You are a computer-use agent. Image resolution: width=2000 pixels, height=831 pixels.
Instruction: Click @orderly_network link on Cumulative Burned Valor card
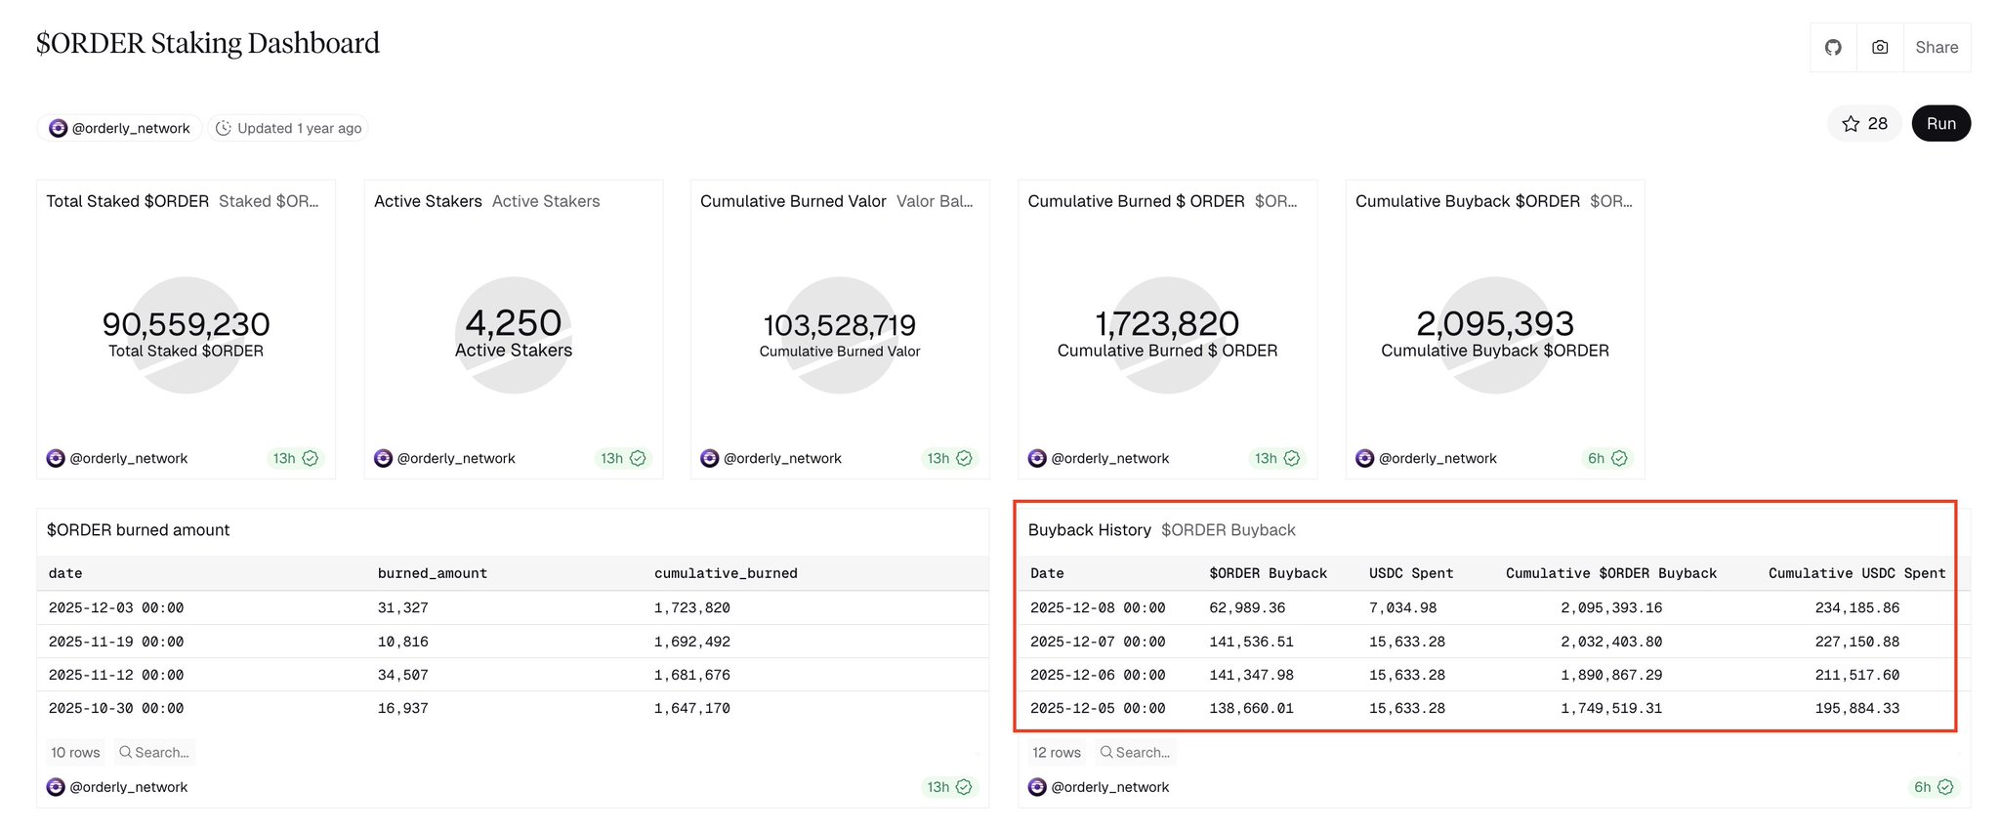click(781, 458)
